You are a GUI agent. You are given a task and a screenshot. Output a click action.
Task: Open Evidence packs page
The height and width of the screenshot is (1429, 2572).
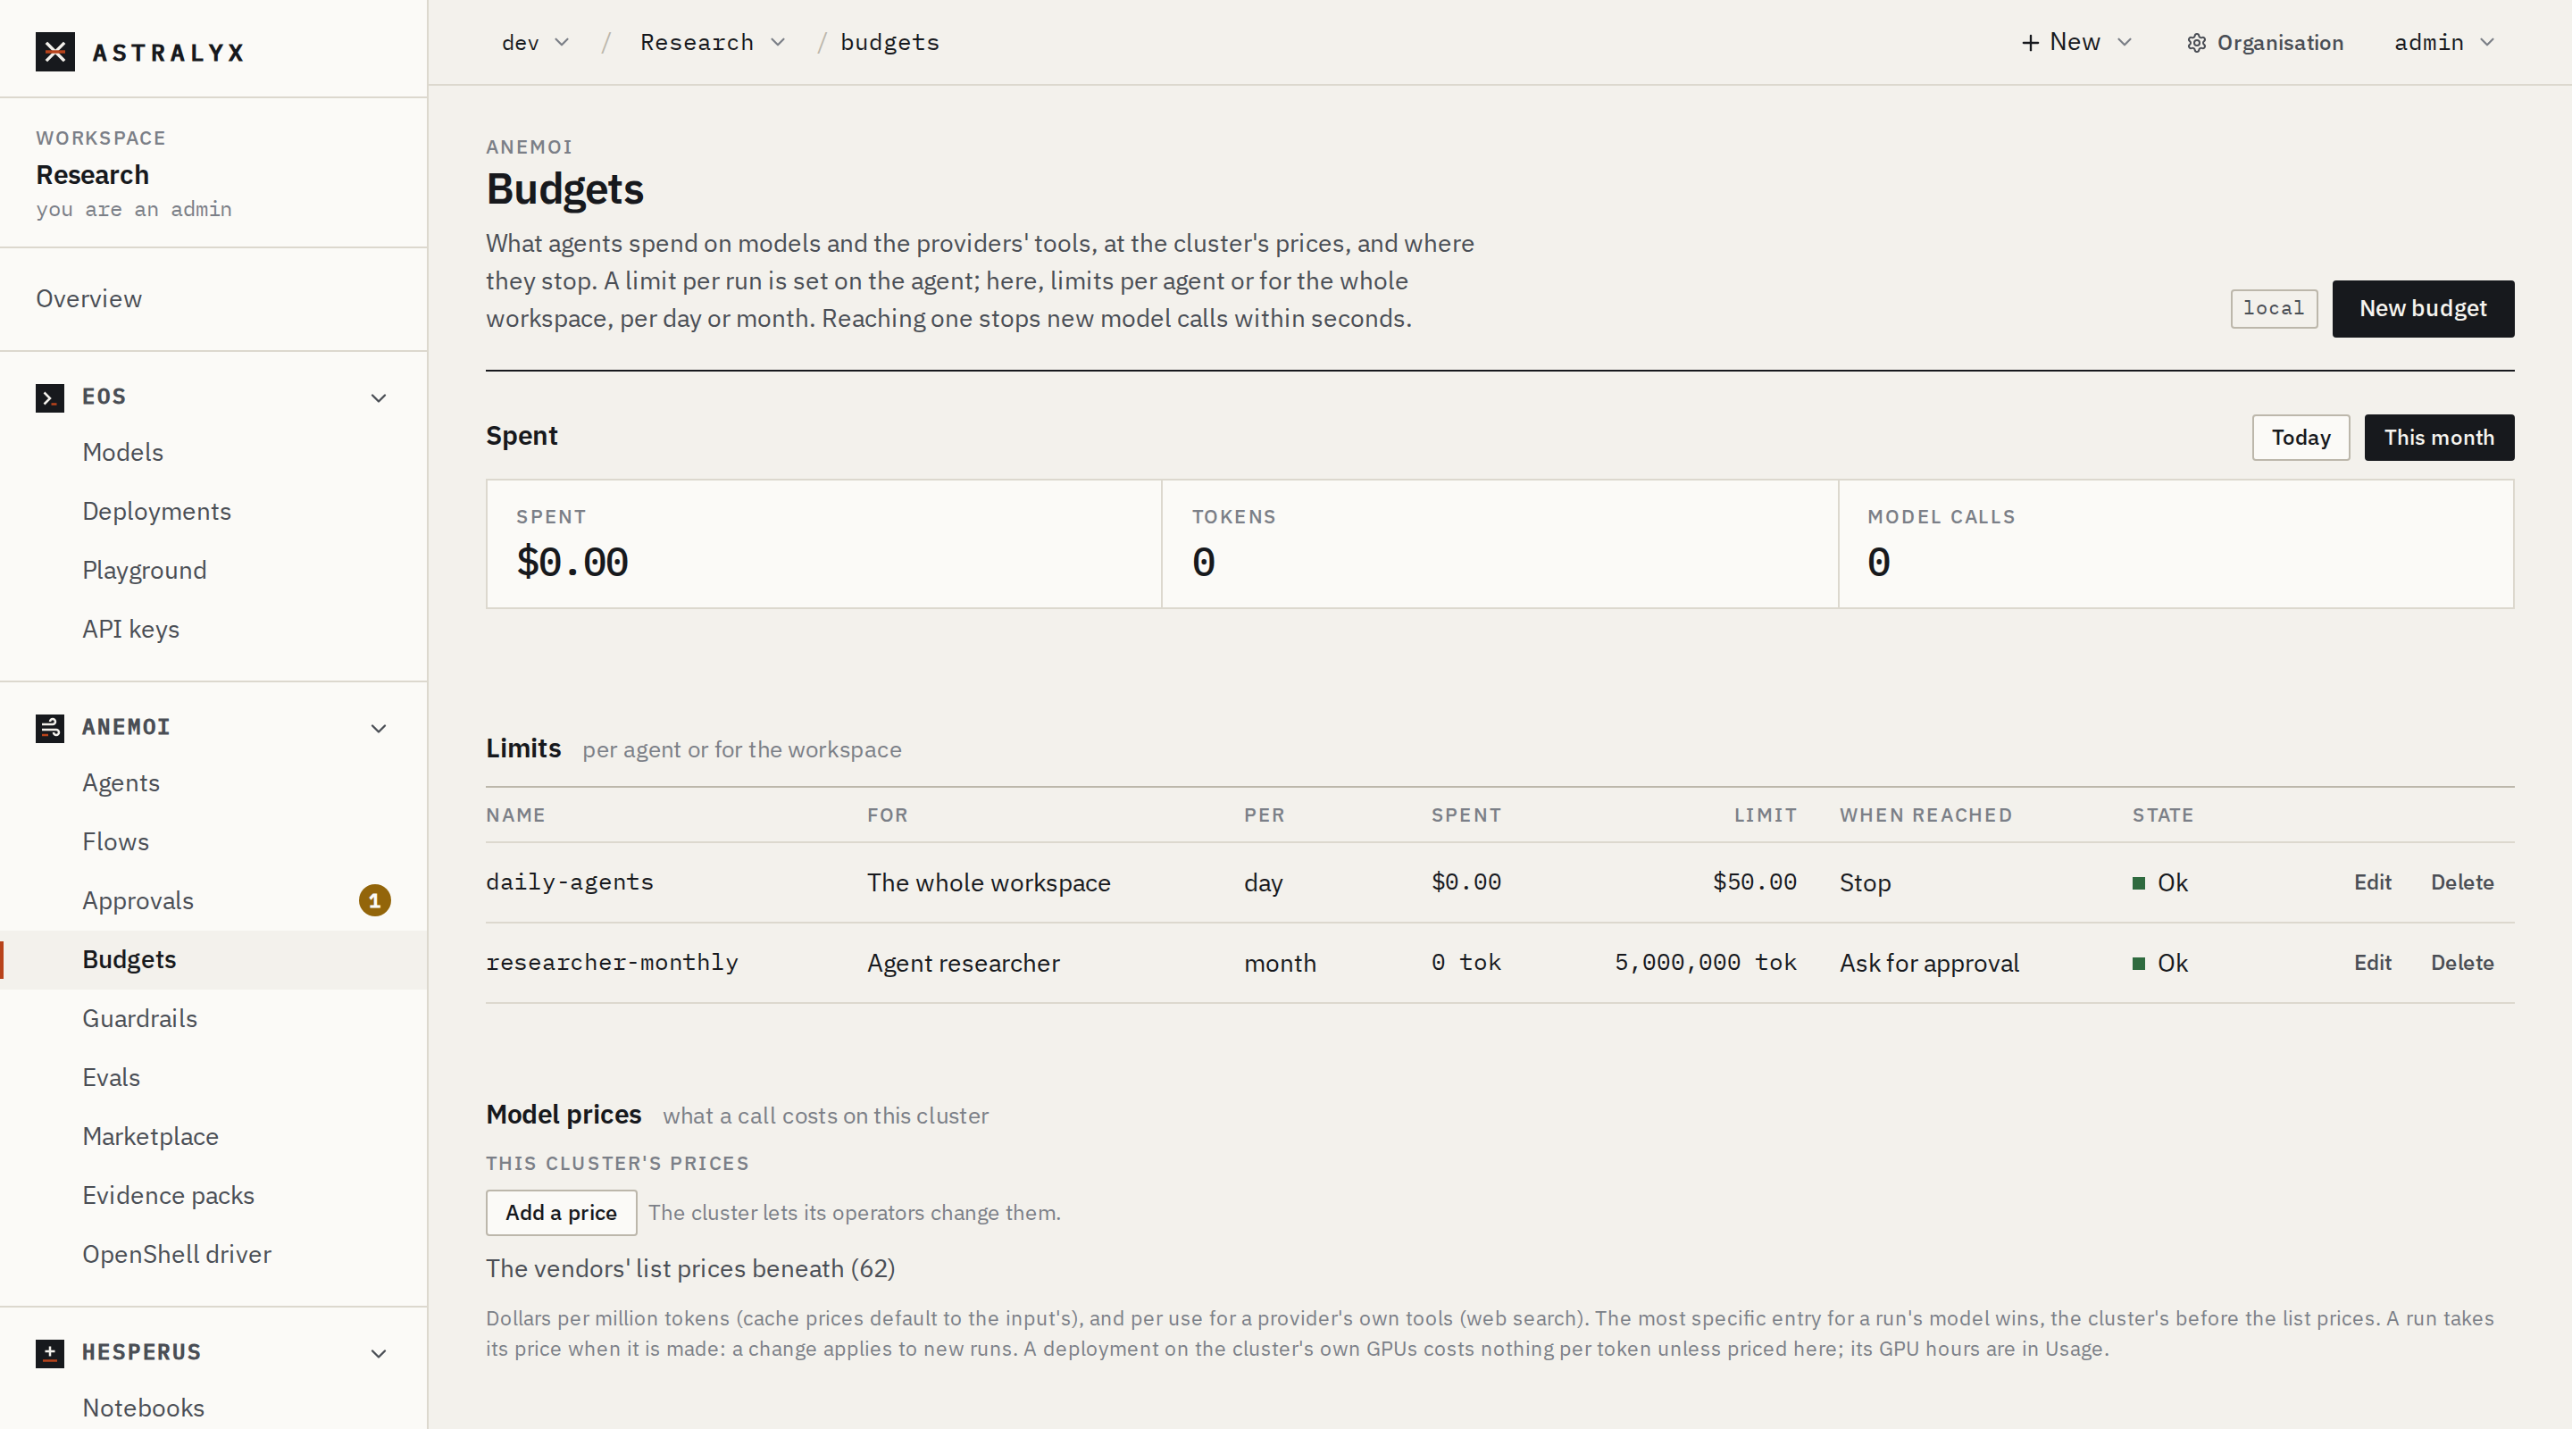[168, 1195]
